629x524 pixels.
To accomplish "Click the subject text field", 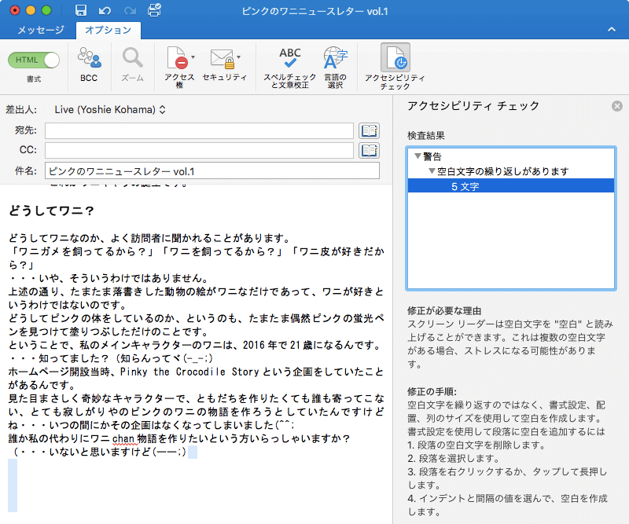I will [212, 170].
